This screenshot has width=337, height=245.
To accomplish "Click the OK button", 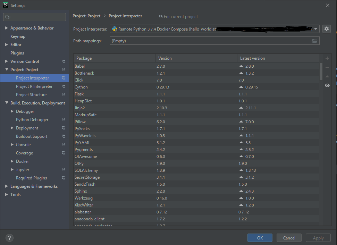I will [260, 238].
